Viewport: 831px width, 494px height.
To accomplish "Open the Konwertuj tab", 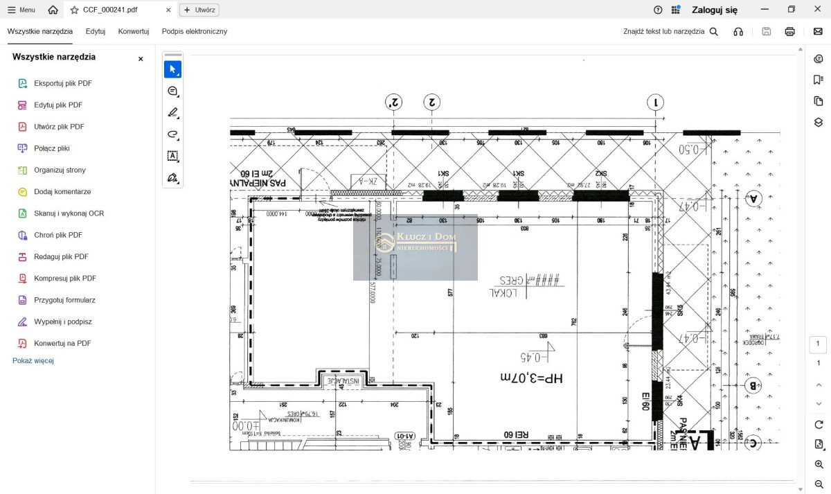I will 134,31.
